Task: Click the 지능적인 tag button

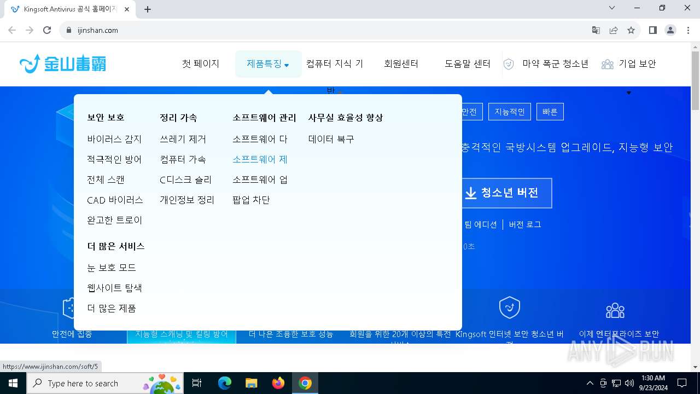Action: point(510,112)
